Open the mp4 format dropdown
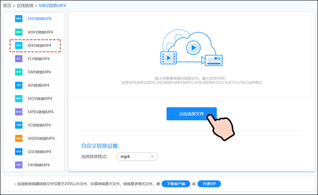 [137, 156]
